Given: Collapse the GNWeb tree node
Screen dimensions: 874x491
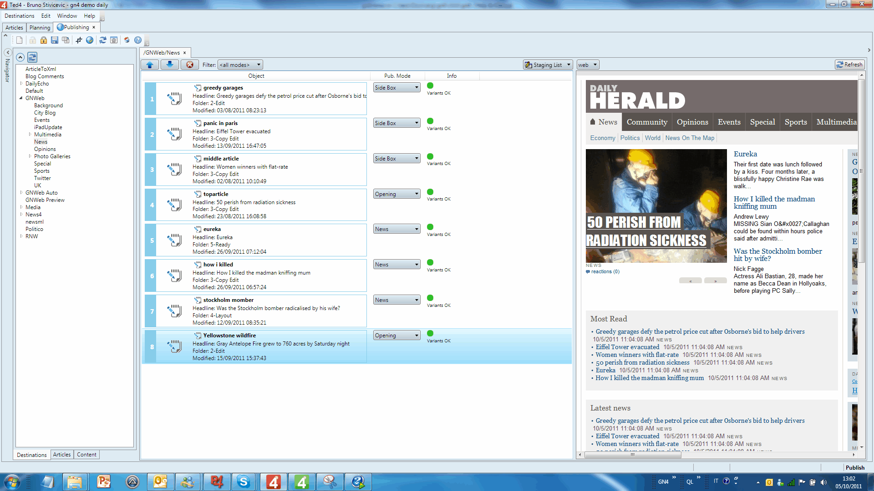Looking at the screenshot, I should [21, 98].
